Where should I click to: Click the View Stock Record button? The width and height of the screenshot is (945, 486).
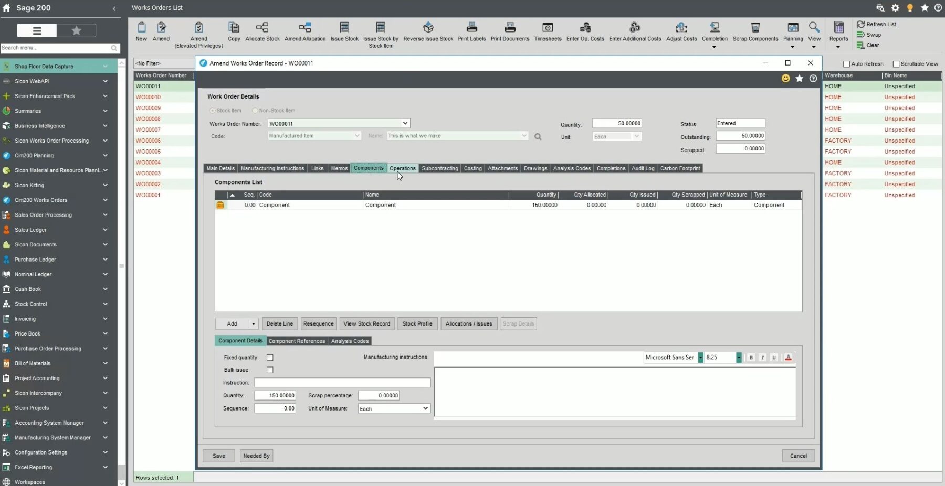tap(366, 324)
